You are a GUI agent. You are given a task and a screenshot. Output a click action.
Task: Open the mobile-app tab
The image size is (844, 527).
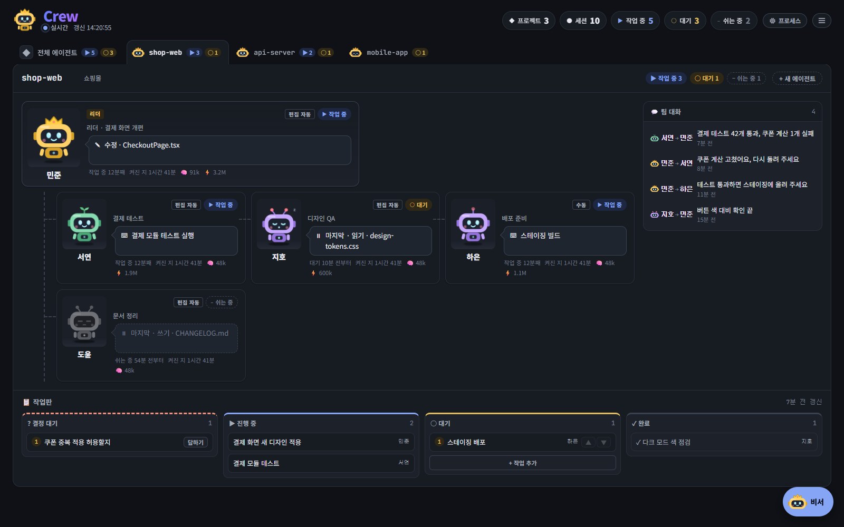point(389,53)
